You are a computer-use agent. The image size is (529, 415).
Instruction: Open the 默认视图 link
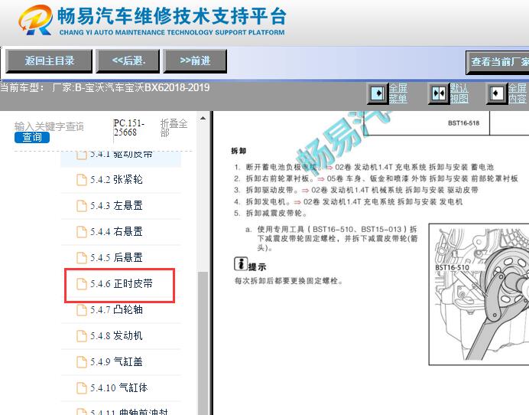(459, 93)
